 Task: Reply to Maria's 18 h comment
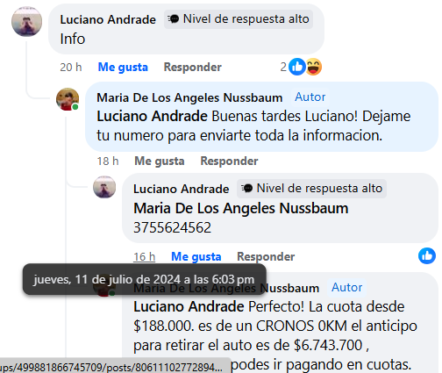tap(229, 161)
